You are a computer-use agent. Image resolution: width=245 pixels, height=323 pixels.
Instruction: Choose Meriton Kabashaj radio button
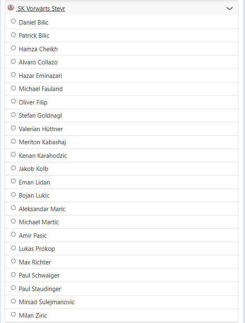click(14, 141)
